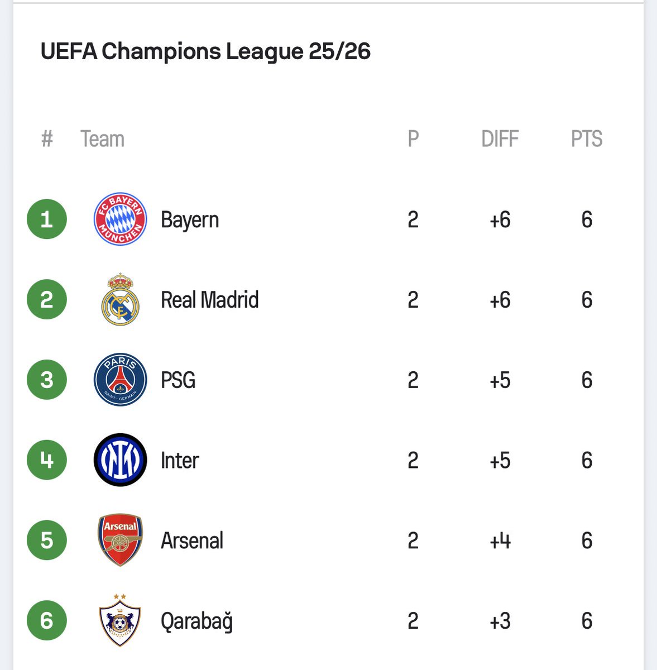The image size is (657, 670).
Task: Click the PSG club crest
Action: (x=120, y=380)
